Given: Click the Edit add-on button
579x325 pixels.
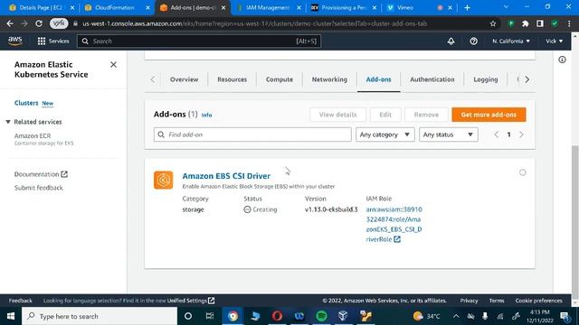Looking at the screenshot, I should click(385, 115).
